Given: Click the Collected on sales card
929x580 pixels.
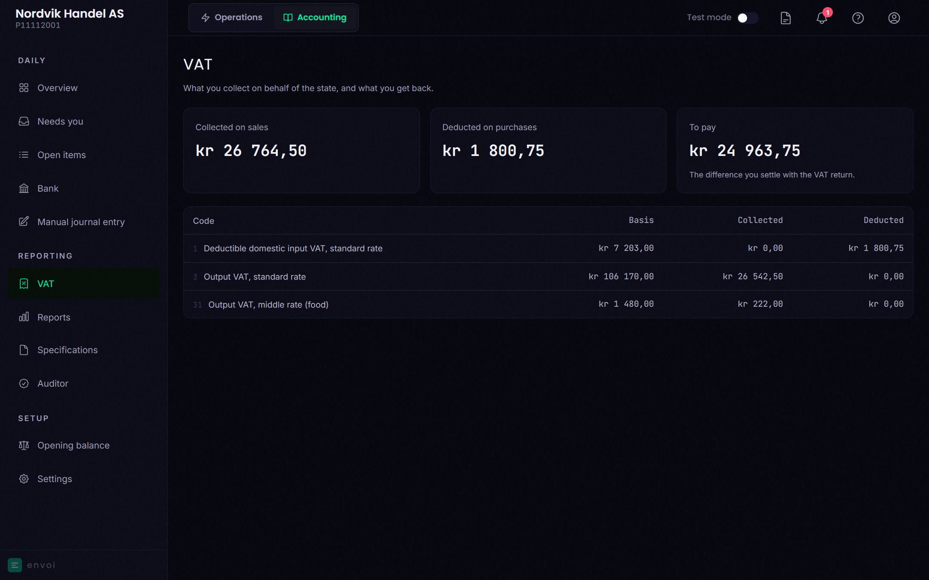Looking at the screenshot, I should [301, 150].
